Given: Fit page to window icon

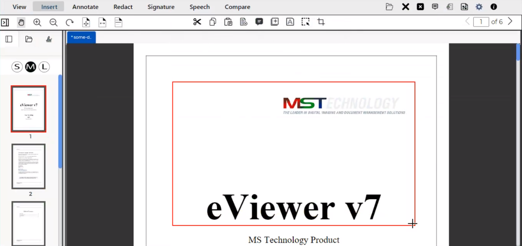Looking at the screenshot, I should (86, 22).
